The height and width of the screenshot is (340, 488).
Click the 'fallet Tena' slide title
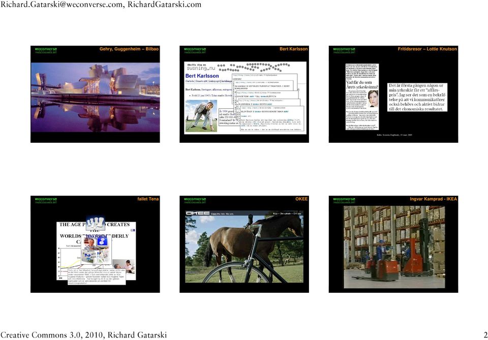pyautogui.click(x=148, y=199)
